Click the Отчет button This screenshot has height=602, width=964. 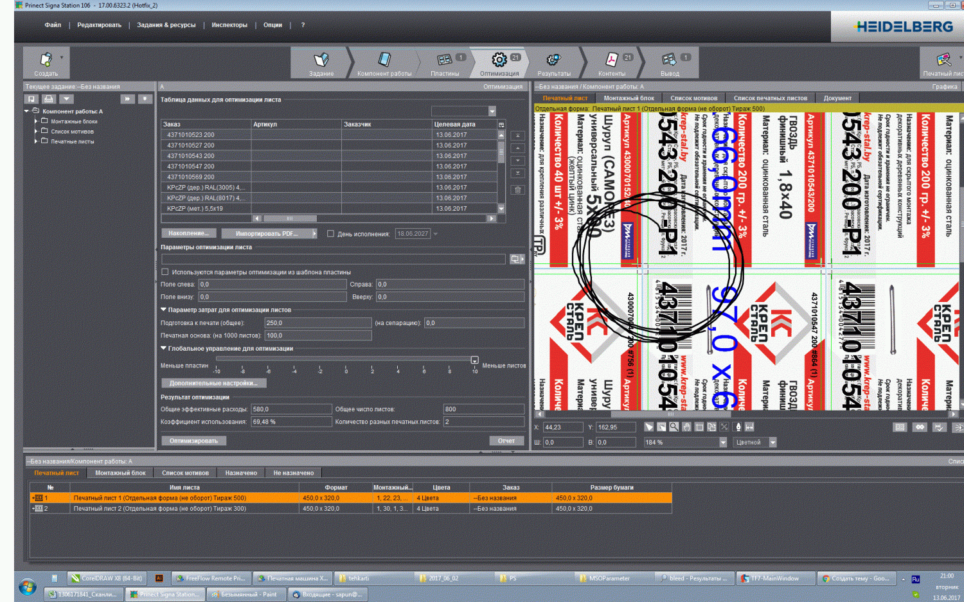click(x=506, y=441)
